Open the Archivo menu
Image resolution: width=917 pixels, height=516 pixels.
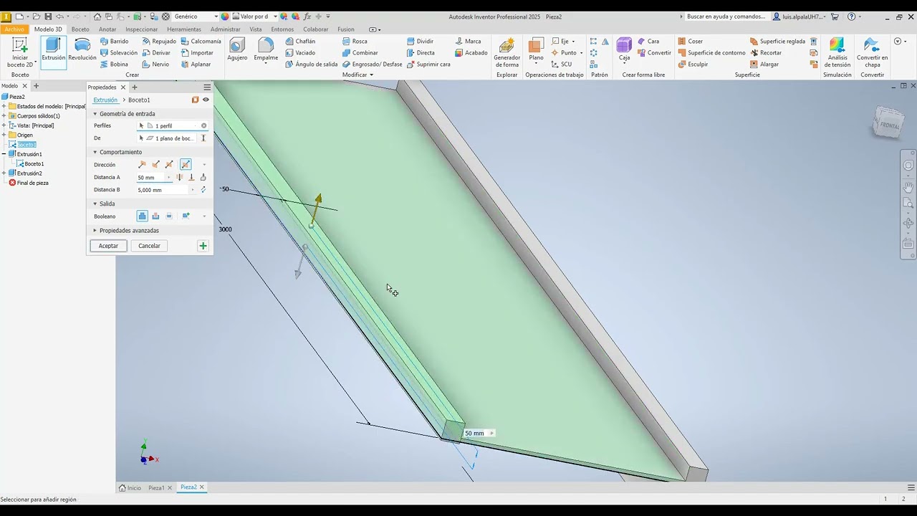coord(14,29)
